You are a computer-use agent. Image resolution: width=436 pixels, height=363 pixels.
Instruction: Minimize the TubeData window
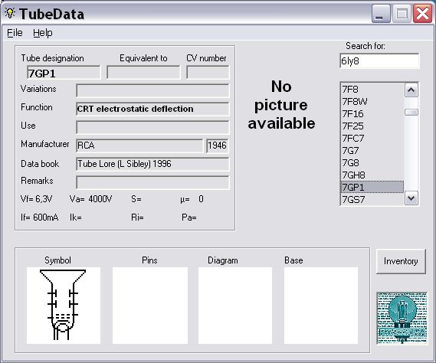(x=380, y=14)
